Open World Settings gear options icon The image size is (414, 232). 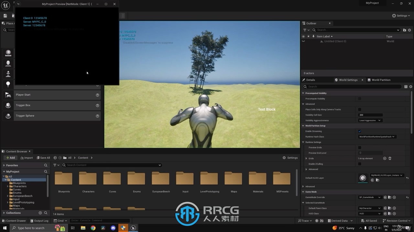coord(411,87)
